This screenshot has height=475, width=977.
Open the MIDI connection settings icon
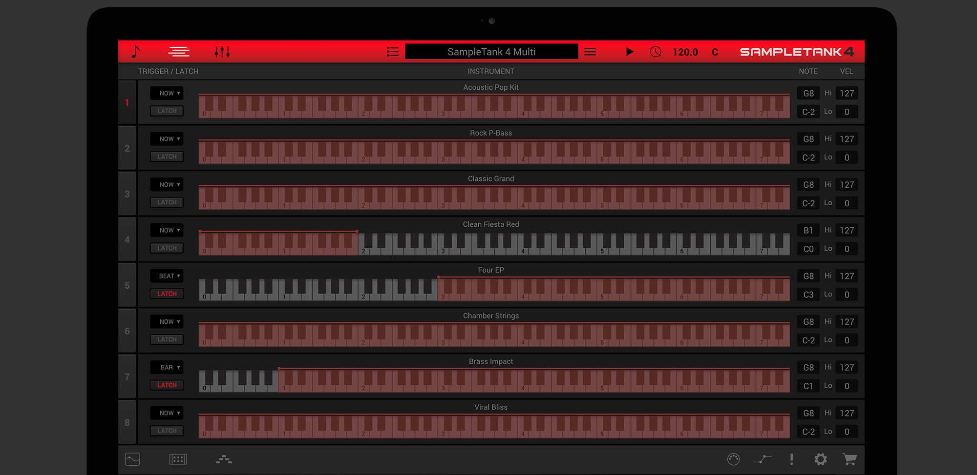coord(733,459)
